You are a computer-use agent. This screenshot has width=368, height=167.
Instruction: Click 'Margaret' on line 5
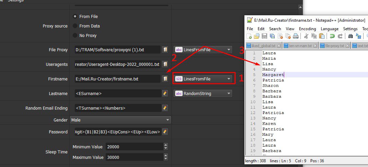[273, 75]
